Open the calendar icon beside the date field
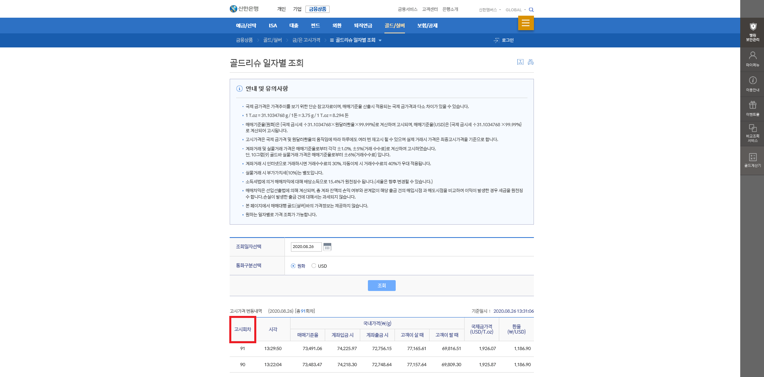The height and width of the screenshot is (377, 764). coord(327,247)
